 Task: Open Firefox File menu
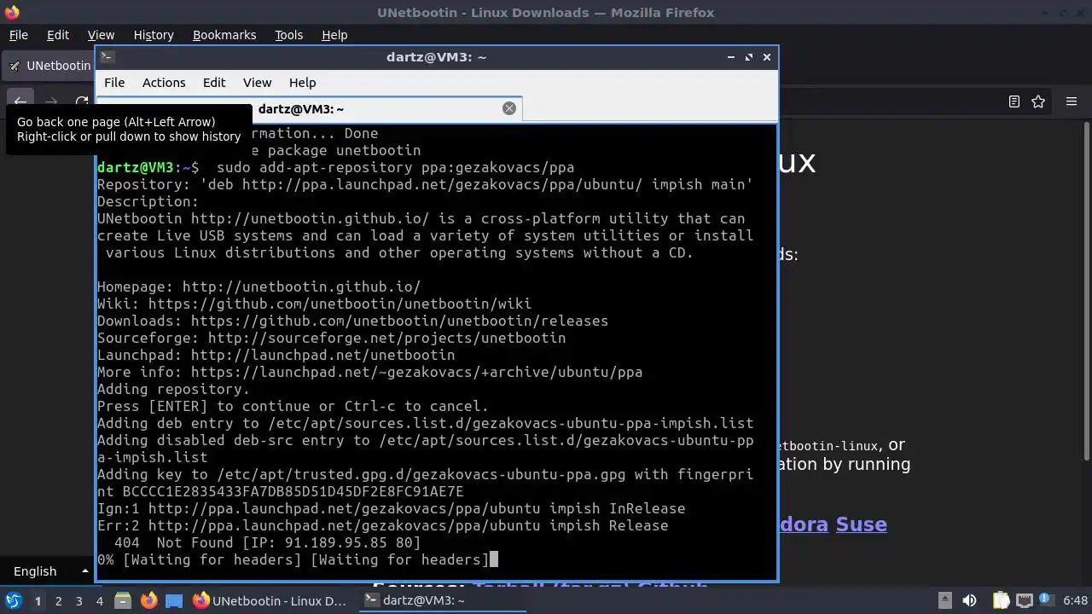(18, 35)
